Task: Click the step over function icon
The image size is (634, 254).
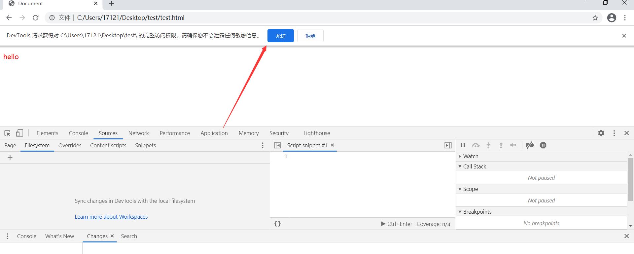Action: pos(475,145)
